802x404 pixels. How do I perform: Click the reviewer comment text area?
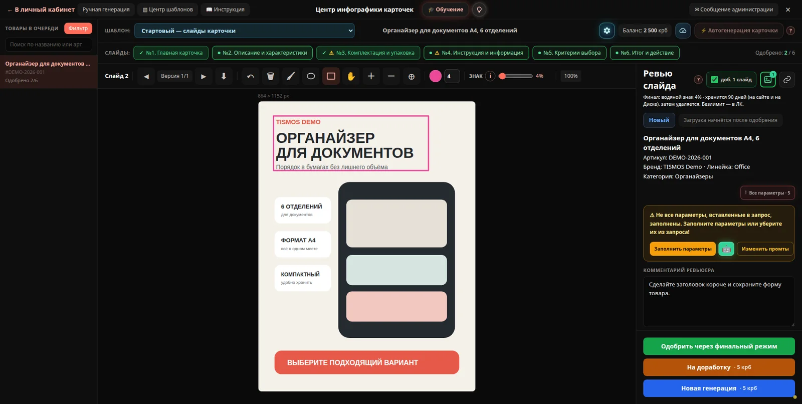[x=719, y=302]
